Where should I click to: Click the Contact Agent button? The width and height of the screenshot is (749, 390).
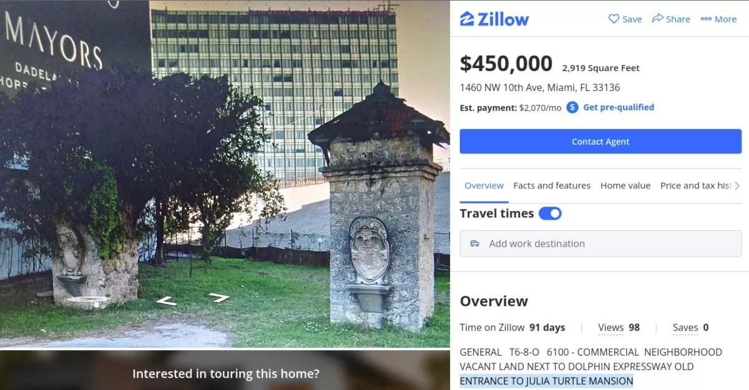(x=600, y=142)
